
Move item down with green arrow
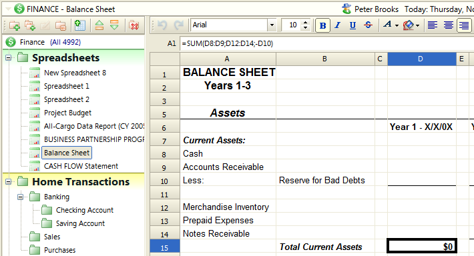[114, 25]
